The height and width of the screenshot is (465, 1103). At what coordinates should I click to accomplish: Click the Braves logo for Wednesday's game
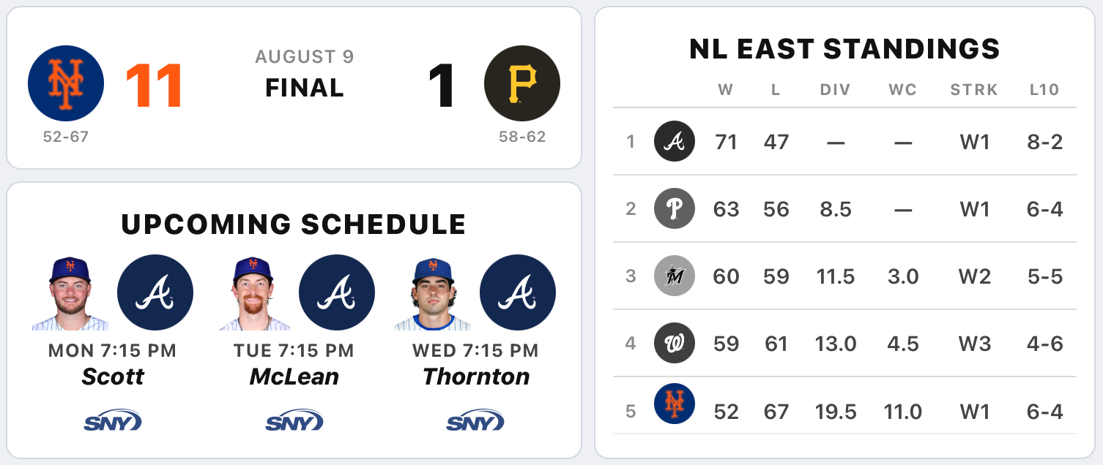click(518, 292)
